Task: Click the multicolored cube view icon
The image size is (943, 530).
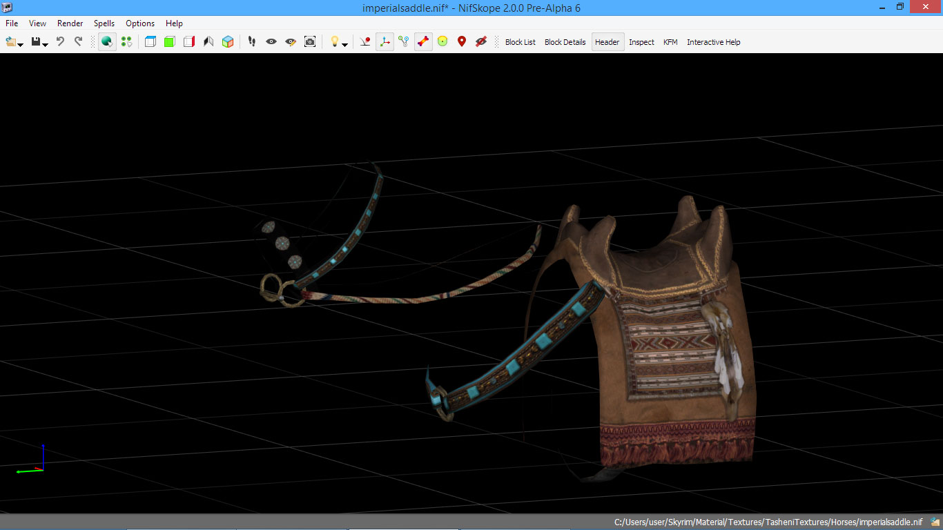Action: click(228, 42)
